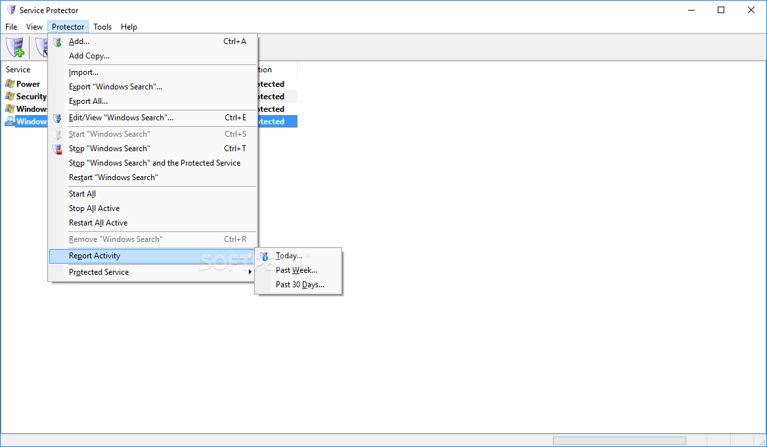The image size is (767, 447).
Task: Select the highlighted Windows Search row icon
Action: [10, 122]
